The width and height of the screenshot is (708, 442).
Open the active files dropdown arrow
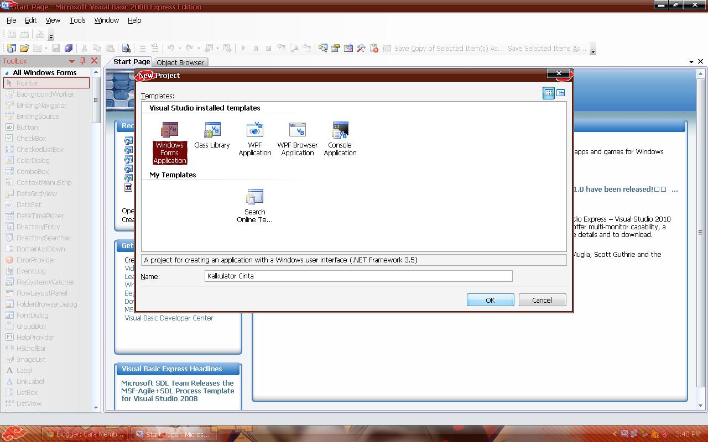[691, 62]
